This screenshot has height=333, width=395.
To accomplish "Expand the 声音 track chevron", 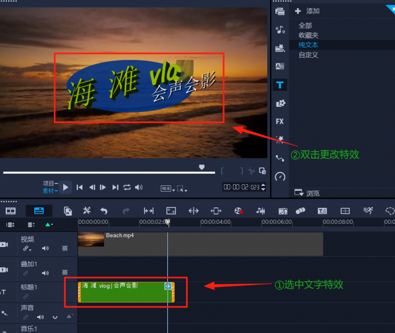I will pyautogui.click(x=55, y=317).
